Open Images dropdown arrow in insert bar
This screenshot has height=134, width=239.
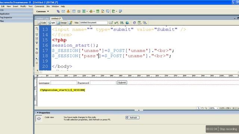pos(87,12)
